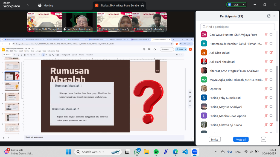Open Visual Studio Code from taskbar
Image resolution: width=280 pixels, height=157 pixels.
185,152
